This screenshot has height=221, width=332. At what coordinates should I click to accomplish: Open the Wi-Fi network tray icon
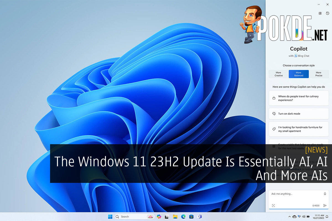(299, 217)
